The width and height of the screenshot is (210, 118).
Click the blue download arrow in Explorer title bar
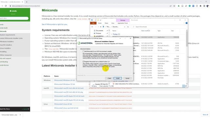[x=92, y=20]
